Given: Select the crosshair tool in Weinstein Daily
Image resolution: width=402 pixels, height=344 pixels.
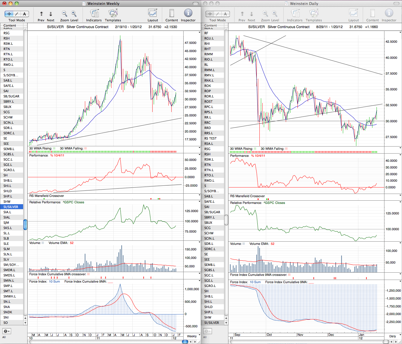Looking at the screenshot, I should point(210,14).
